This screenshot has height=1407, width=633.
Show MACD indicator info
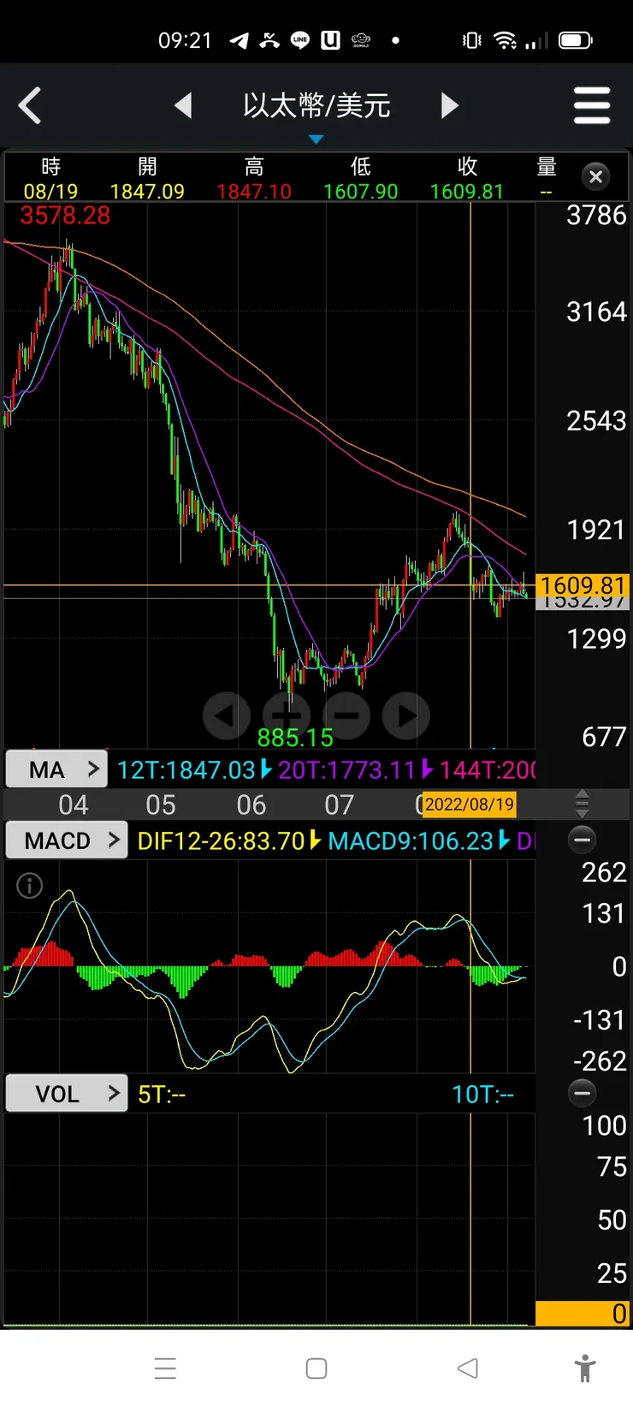click(29, 886)
